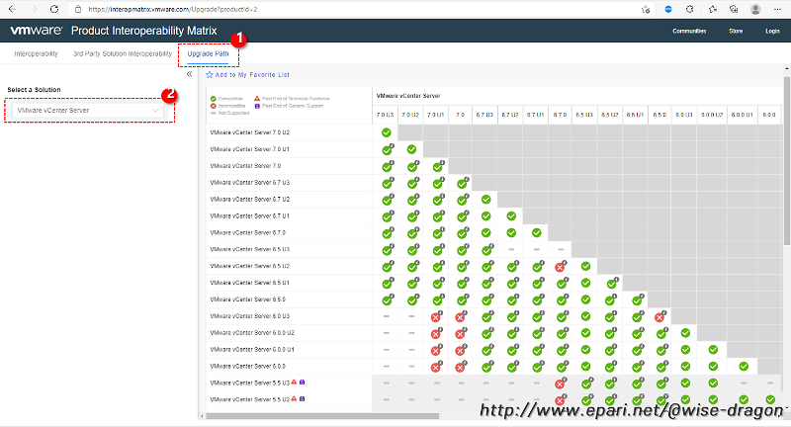Screen dimensions: 791x427
Task: Click the VMware vCenter Server 6.0 U3 row label
Action: (250, 316)
